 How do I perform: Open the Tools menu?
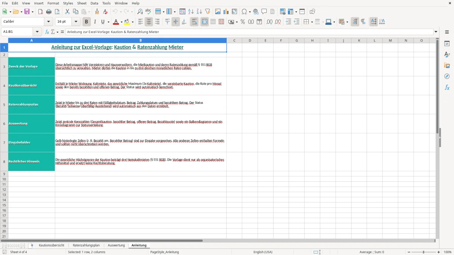coord(106,3)
